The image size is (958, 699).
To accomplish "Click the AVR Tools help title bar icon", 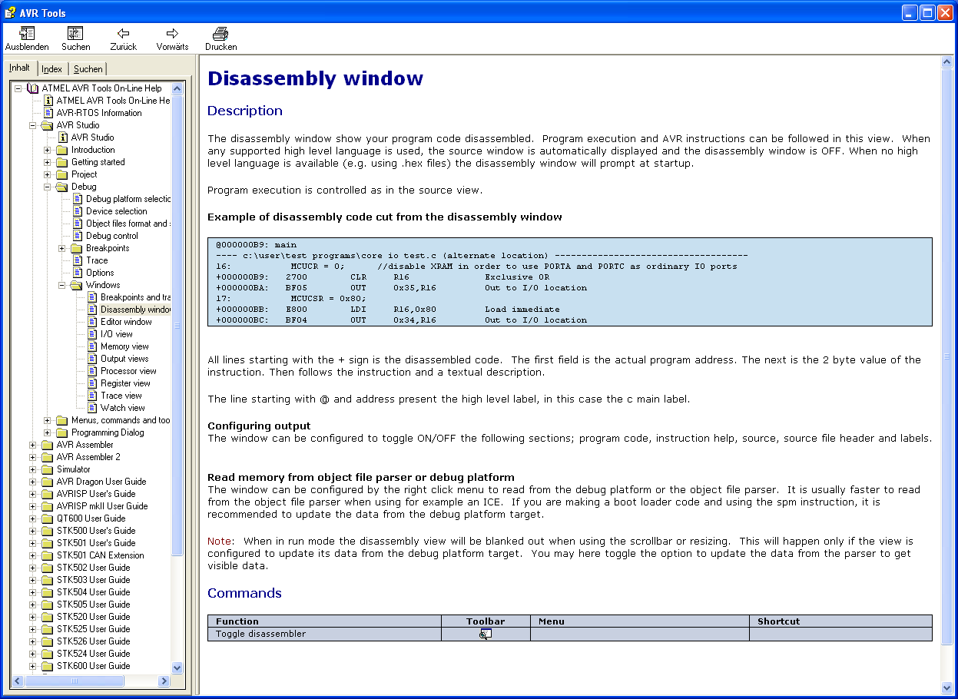I will click(11, 12).
